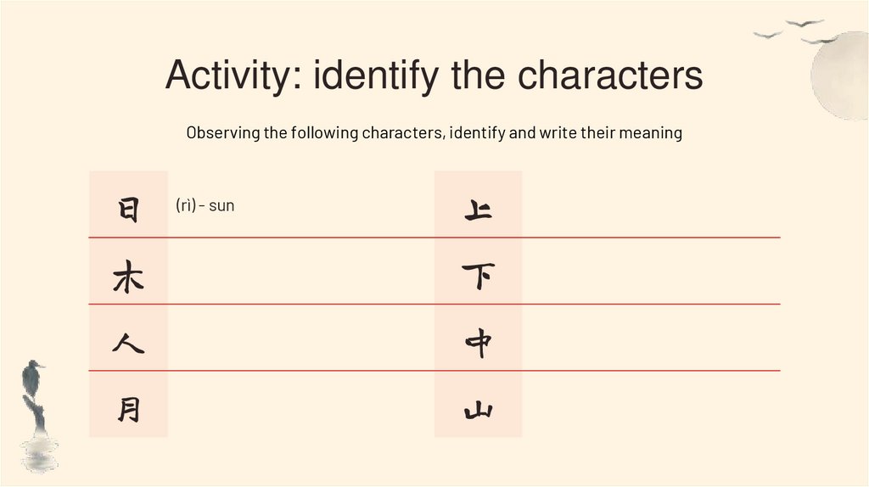Click the empty answer row beside 月
Image resolution: width=869 pixels, height=487 pixels.
tap(297, 406)
